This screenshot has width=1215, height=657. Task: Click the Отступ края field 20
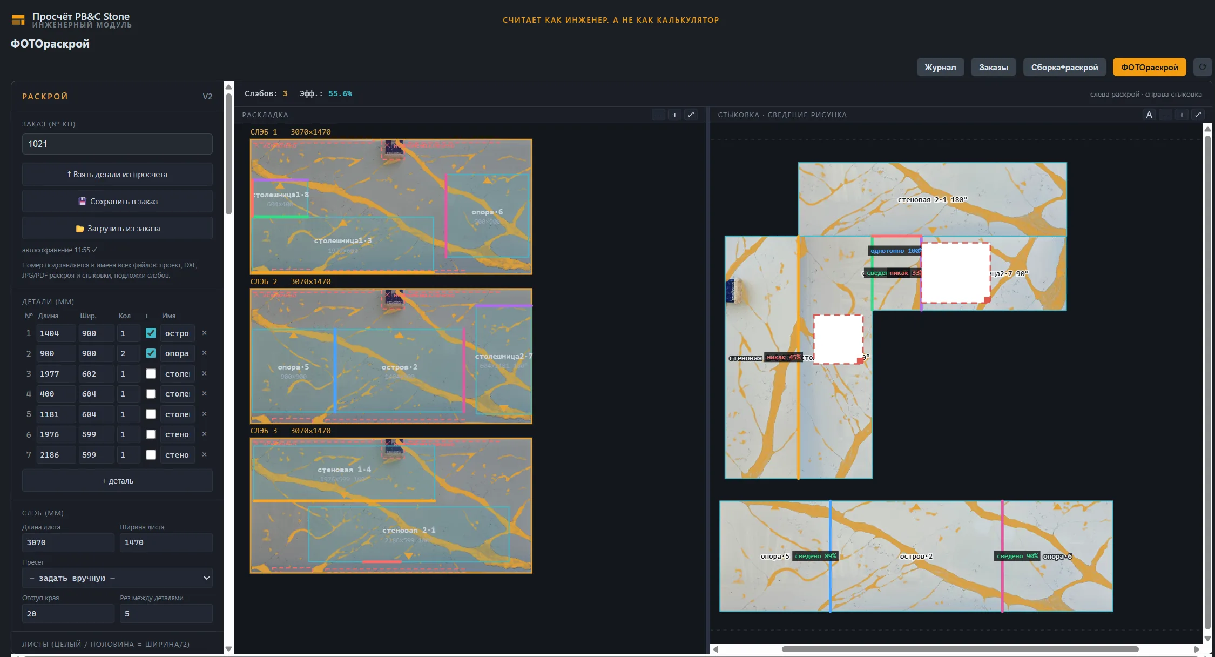coord(68,613)
